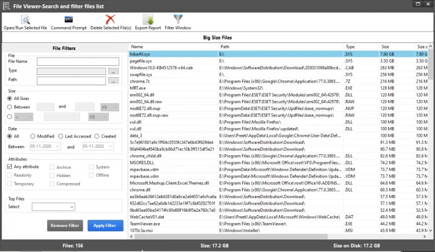Open the Top Files Select dropdown
Viewport: 435px width, 252px height.
pyautogui.click(x=53, y=207)
